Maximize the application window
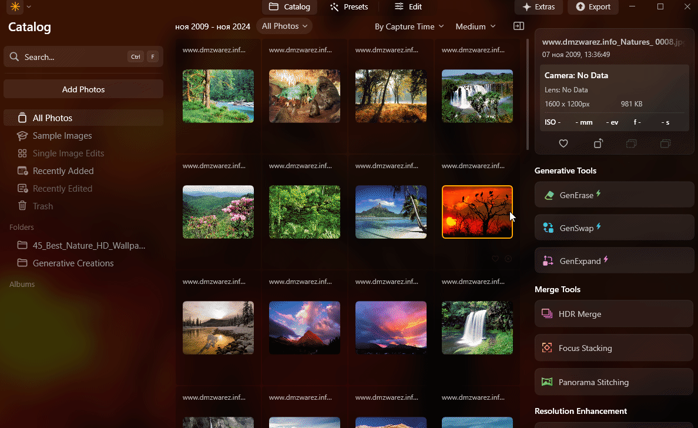 [x=660, y=6]
